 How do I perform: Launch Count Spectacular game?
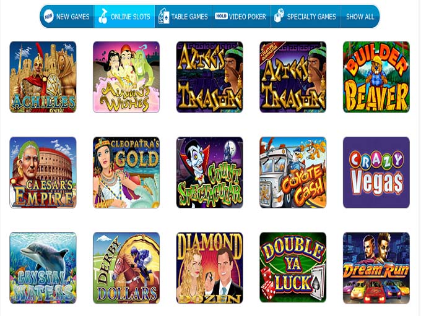pos(210,173)
